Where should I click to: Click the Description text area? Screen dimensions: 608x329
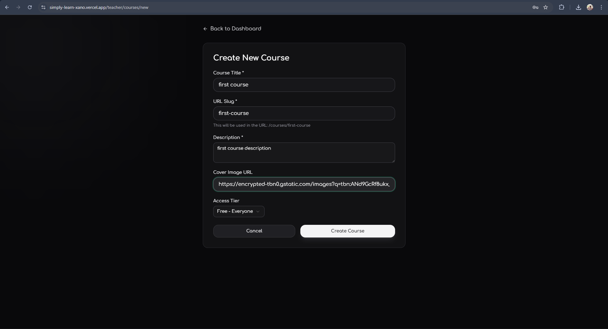pos(304,153)
